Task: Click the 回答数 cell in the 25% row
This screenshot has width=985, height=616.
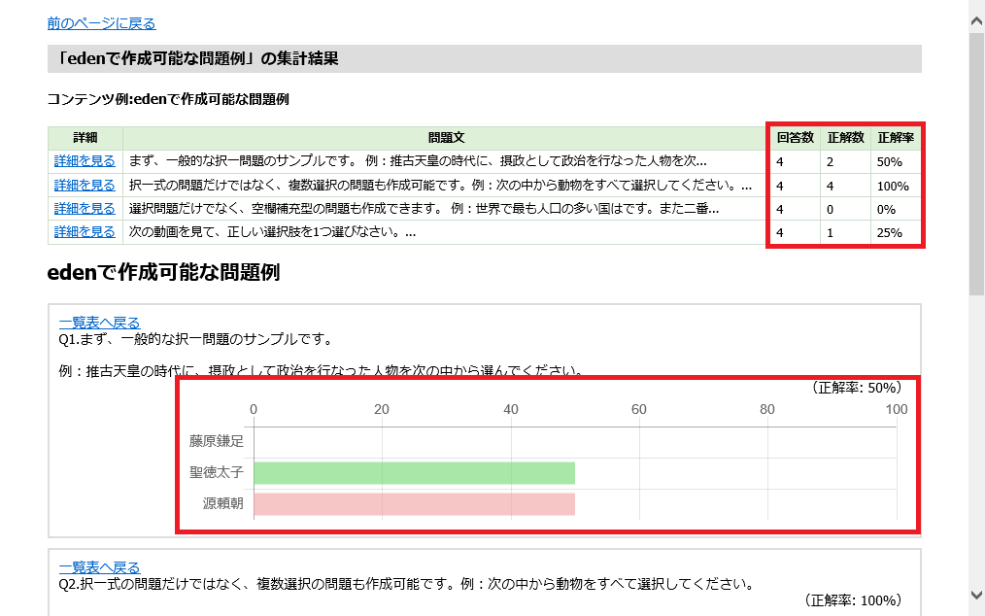Action: 795,232
